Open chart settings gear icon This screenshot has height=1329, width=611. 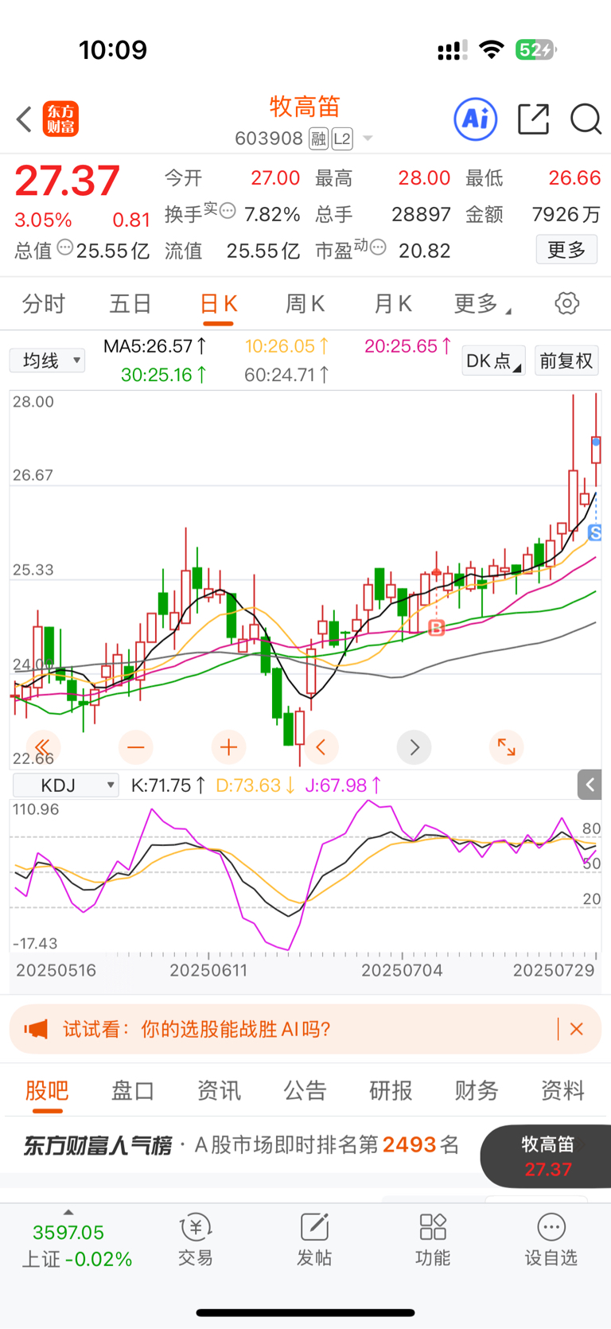point(567,303)
